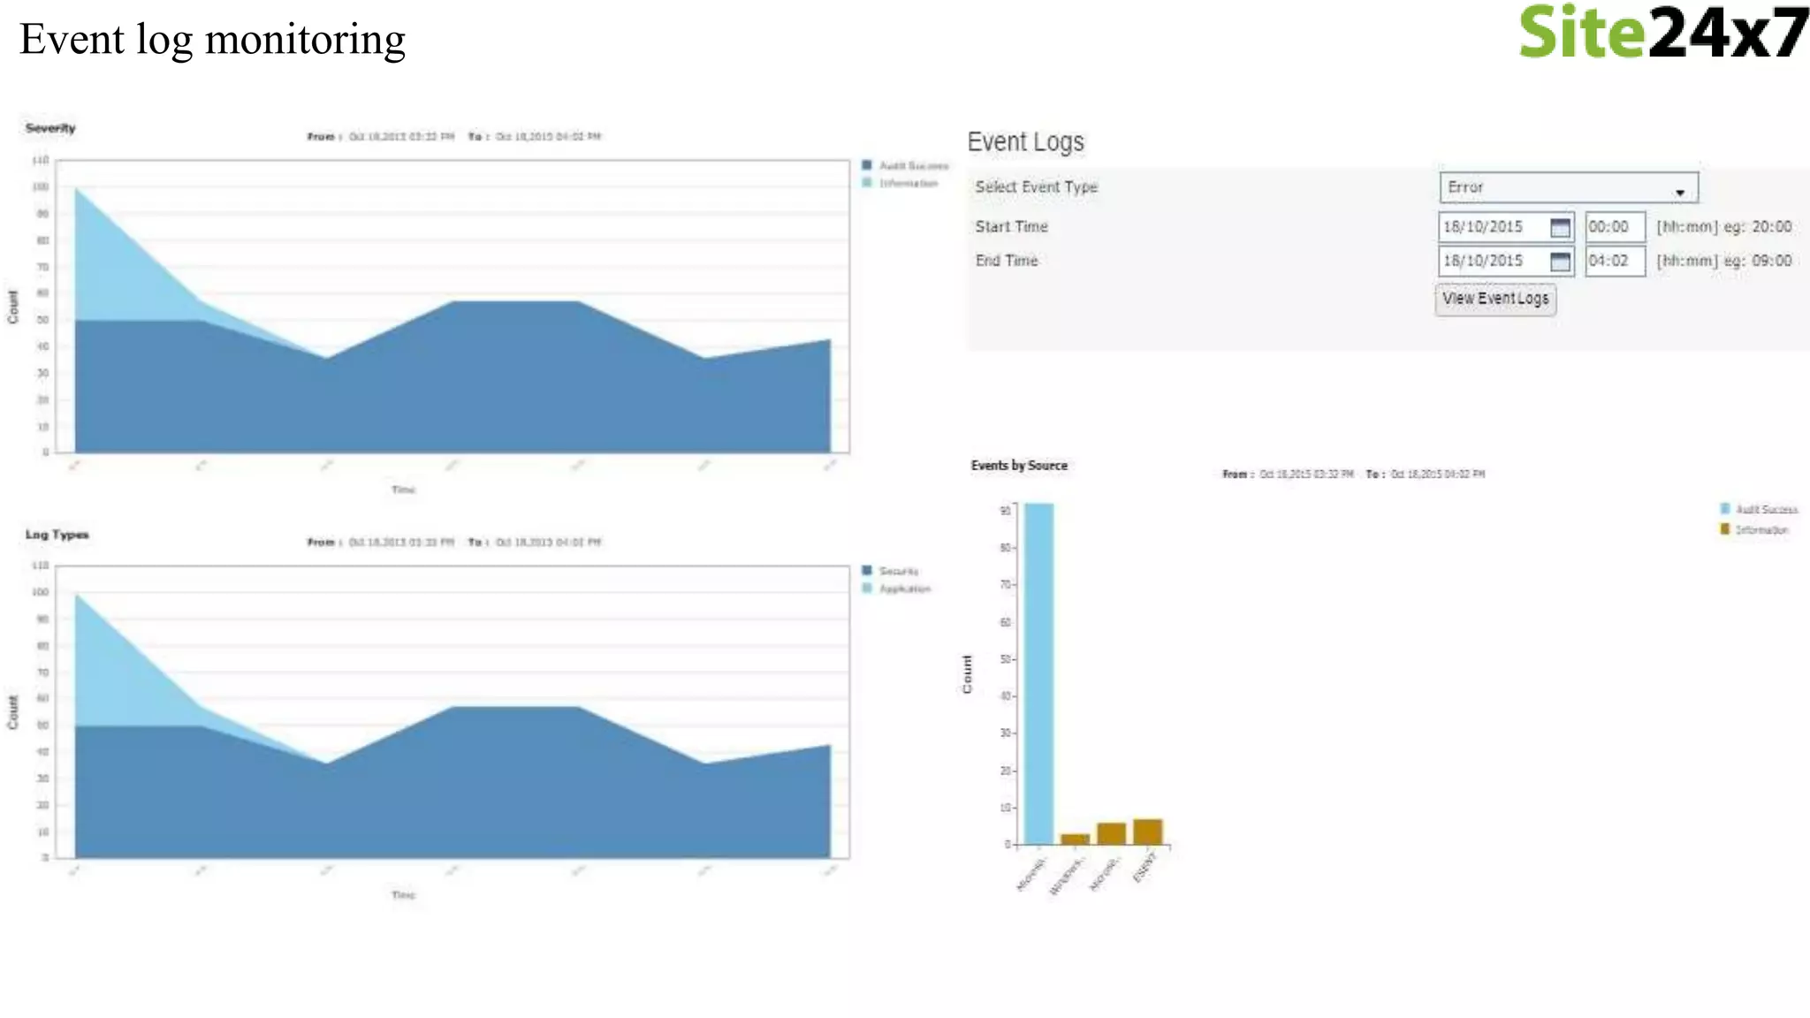1810x1018 pixels.
Task: Toggle Security legend in Log Types chart
Action: [x=890, y=571]
